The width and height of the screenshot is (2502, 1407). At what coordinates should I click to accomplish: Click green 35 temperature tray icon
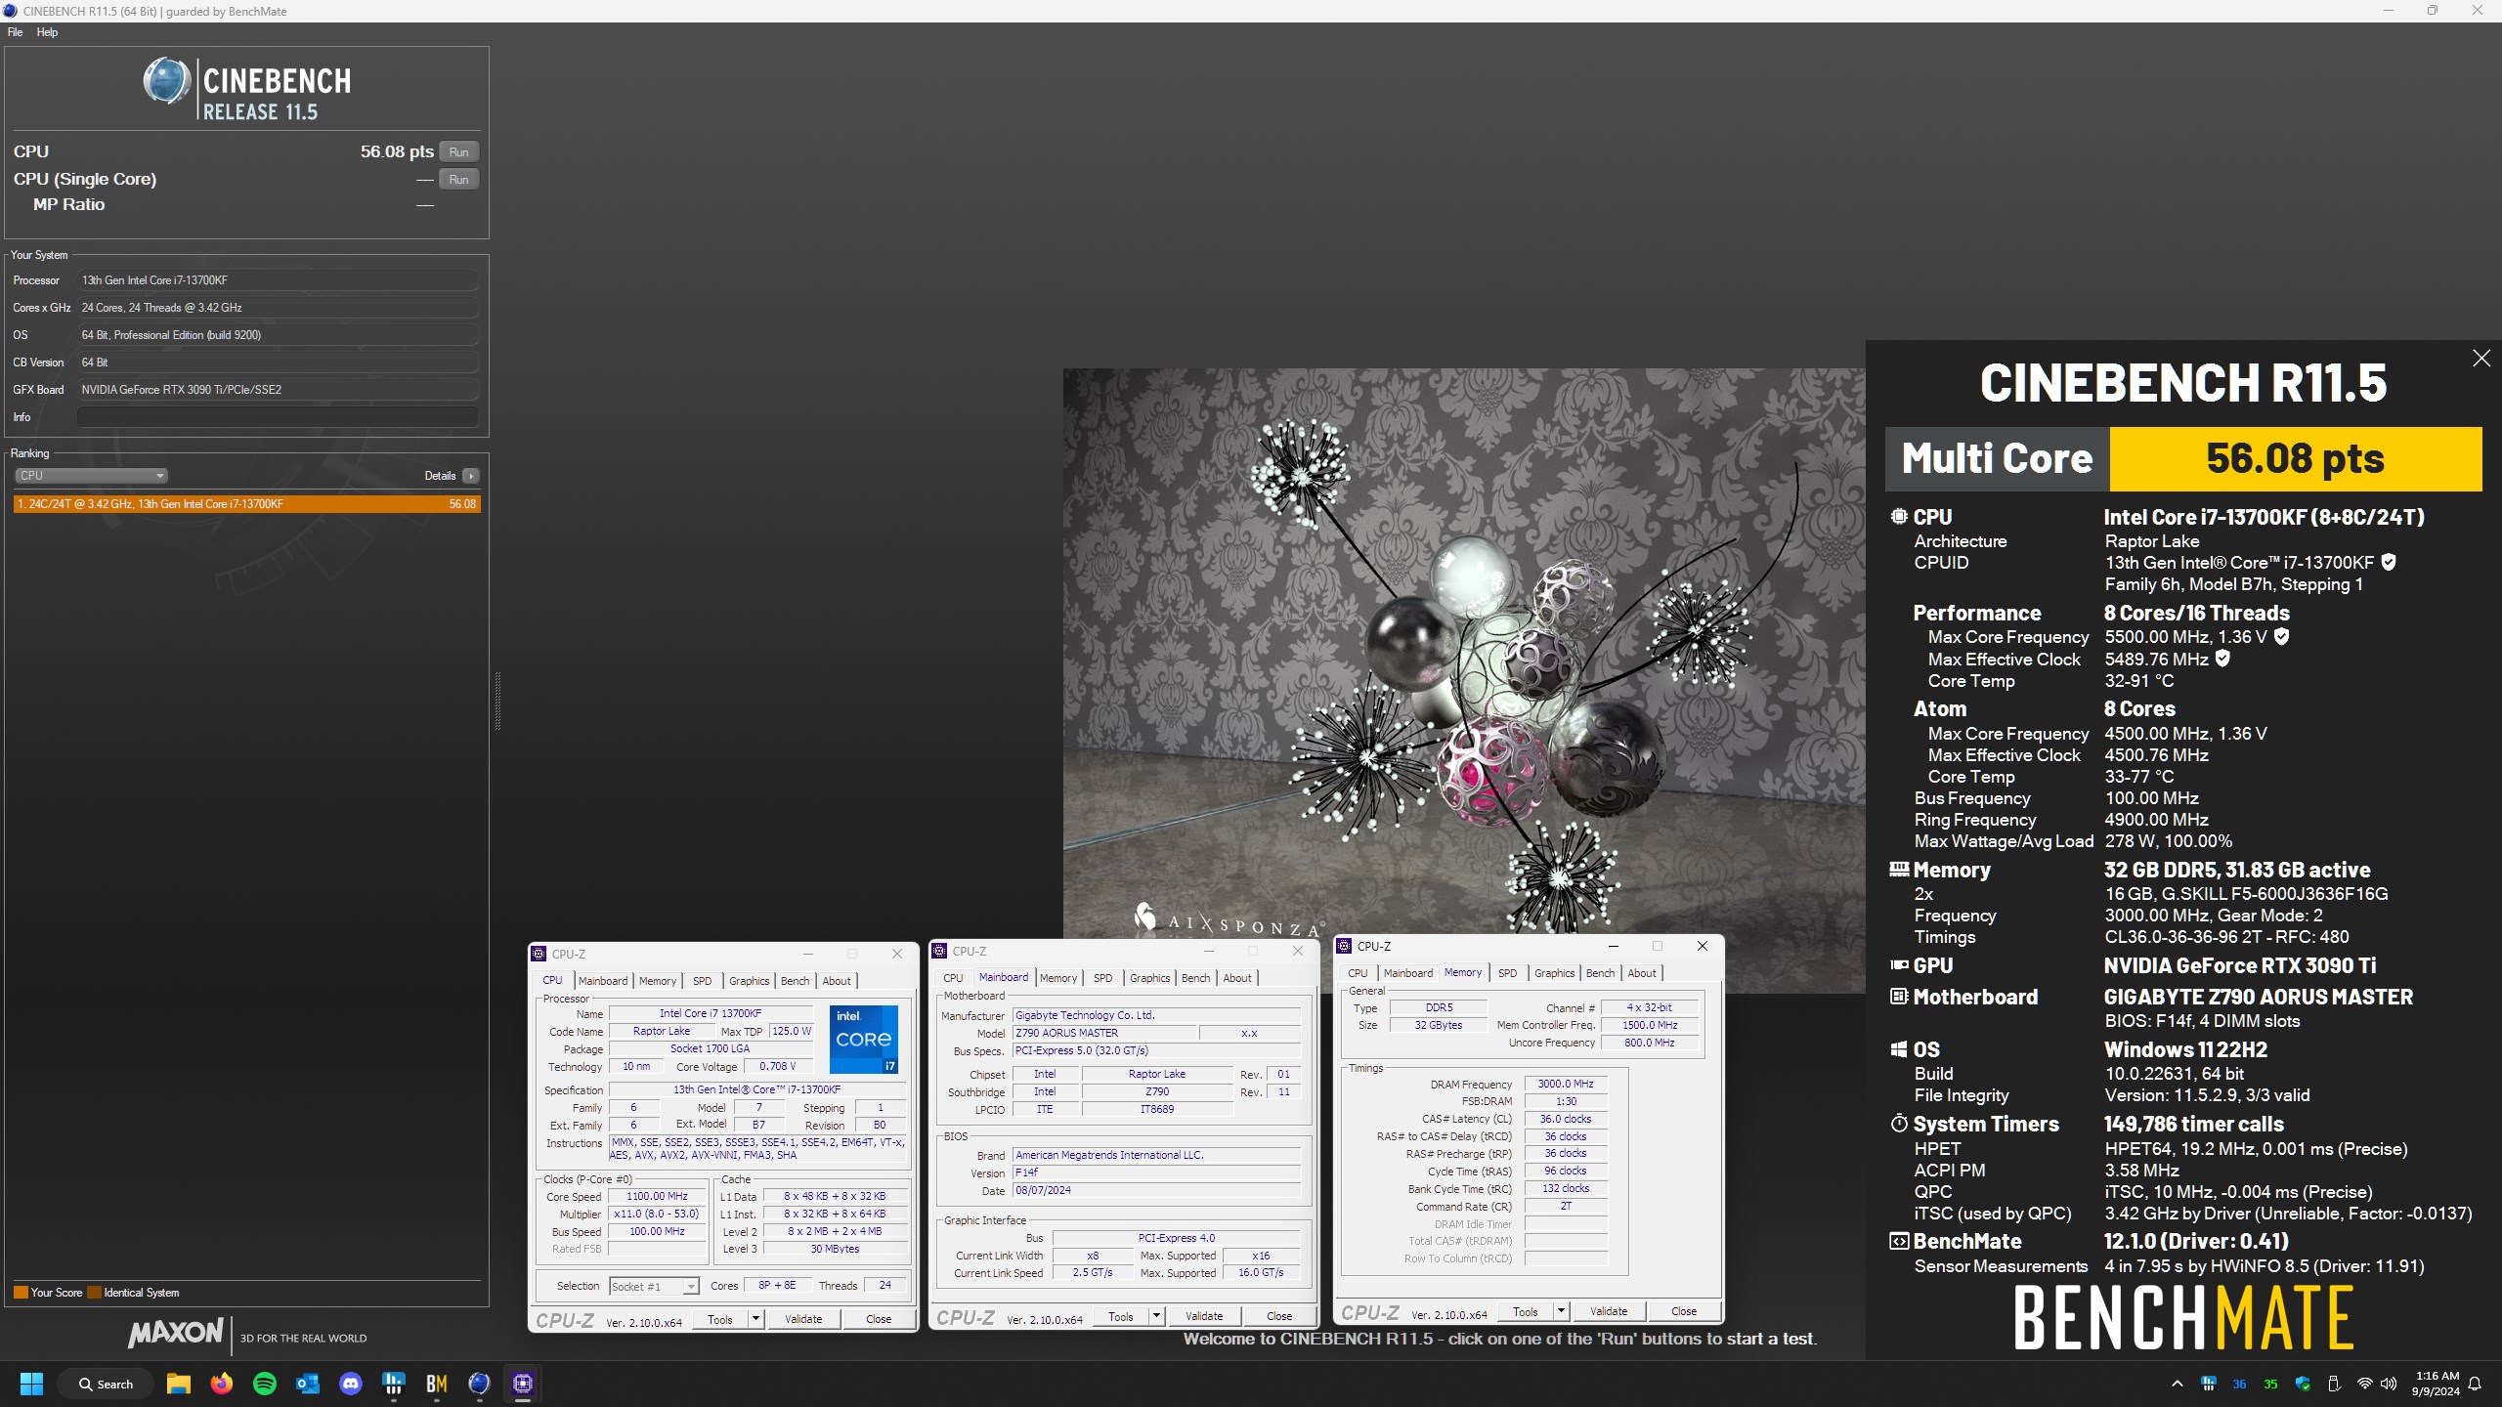pyautogui.click(x=2270, y=1384)
